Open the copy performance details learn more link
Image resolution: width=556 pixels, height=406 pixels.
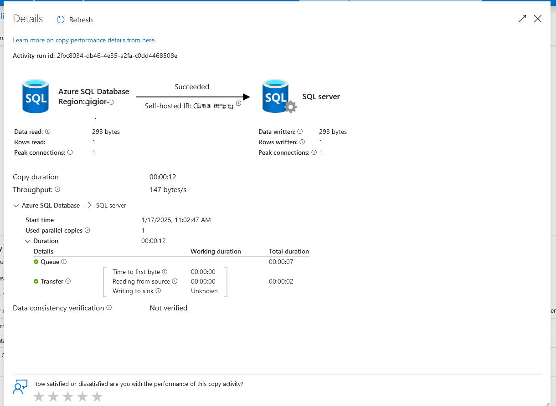84,40
